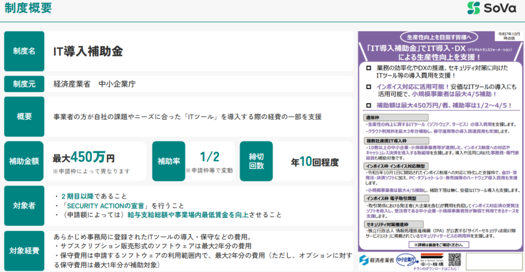This screenshot has height=272, width=525.
Task: Click the 経済産業省 logo on the flyer
Action: coord(376,259)
